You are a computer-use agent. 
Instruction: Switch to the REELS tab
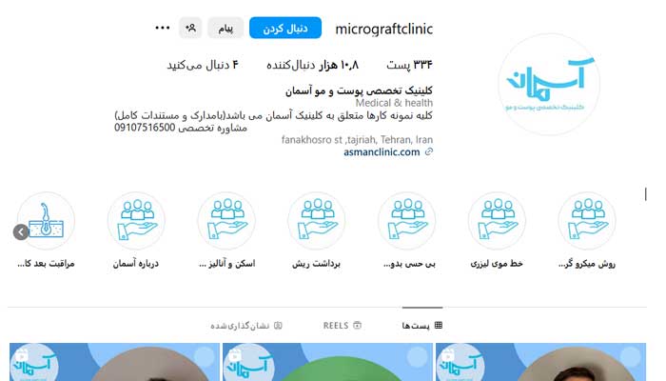(x=343, y=326)
